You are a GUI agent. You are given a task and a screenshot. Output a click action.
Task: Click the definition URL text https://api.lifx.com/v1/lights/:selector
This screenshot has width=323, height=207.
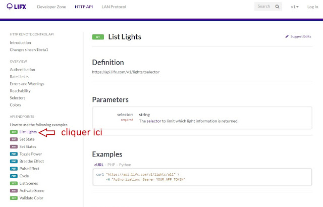click(126, 72)
